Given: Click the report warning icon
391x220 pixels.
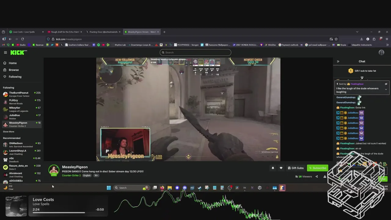Looking at the screenshot, I should 325,177.
